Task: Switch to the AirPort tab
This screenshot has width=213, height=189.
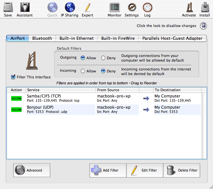Action: pyautogui.click(x=17, y=39)
